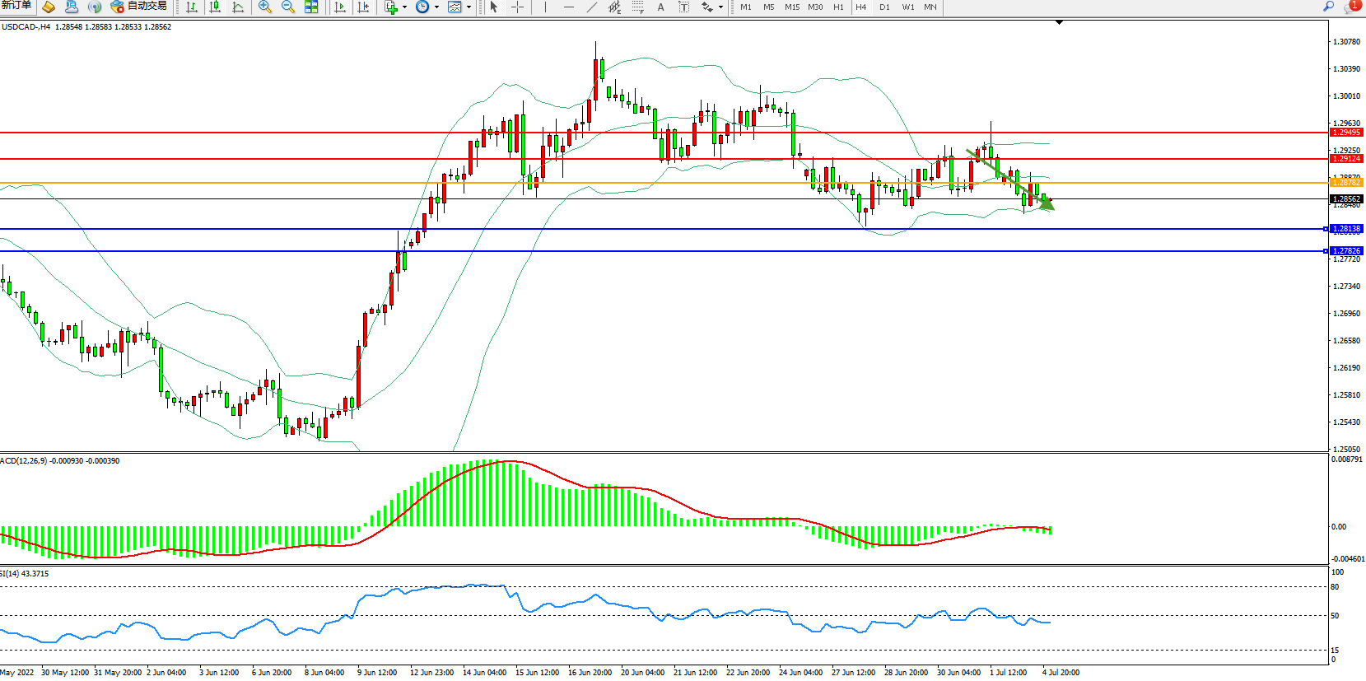Switch chart to line chart mode
The width and height of the screenshot is (1366, 681).
pos(238,7)
